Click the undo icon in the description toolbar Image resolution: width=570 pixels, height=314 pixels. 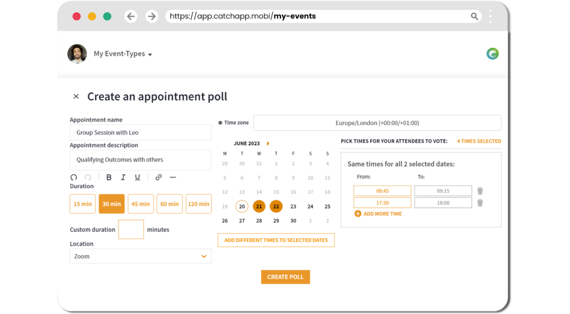point(74,177)
